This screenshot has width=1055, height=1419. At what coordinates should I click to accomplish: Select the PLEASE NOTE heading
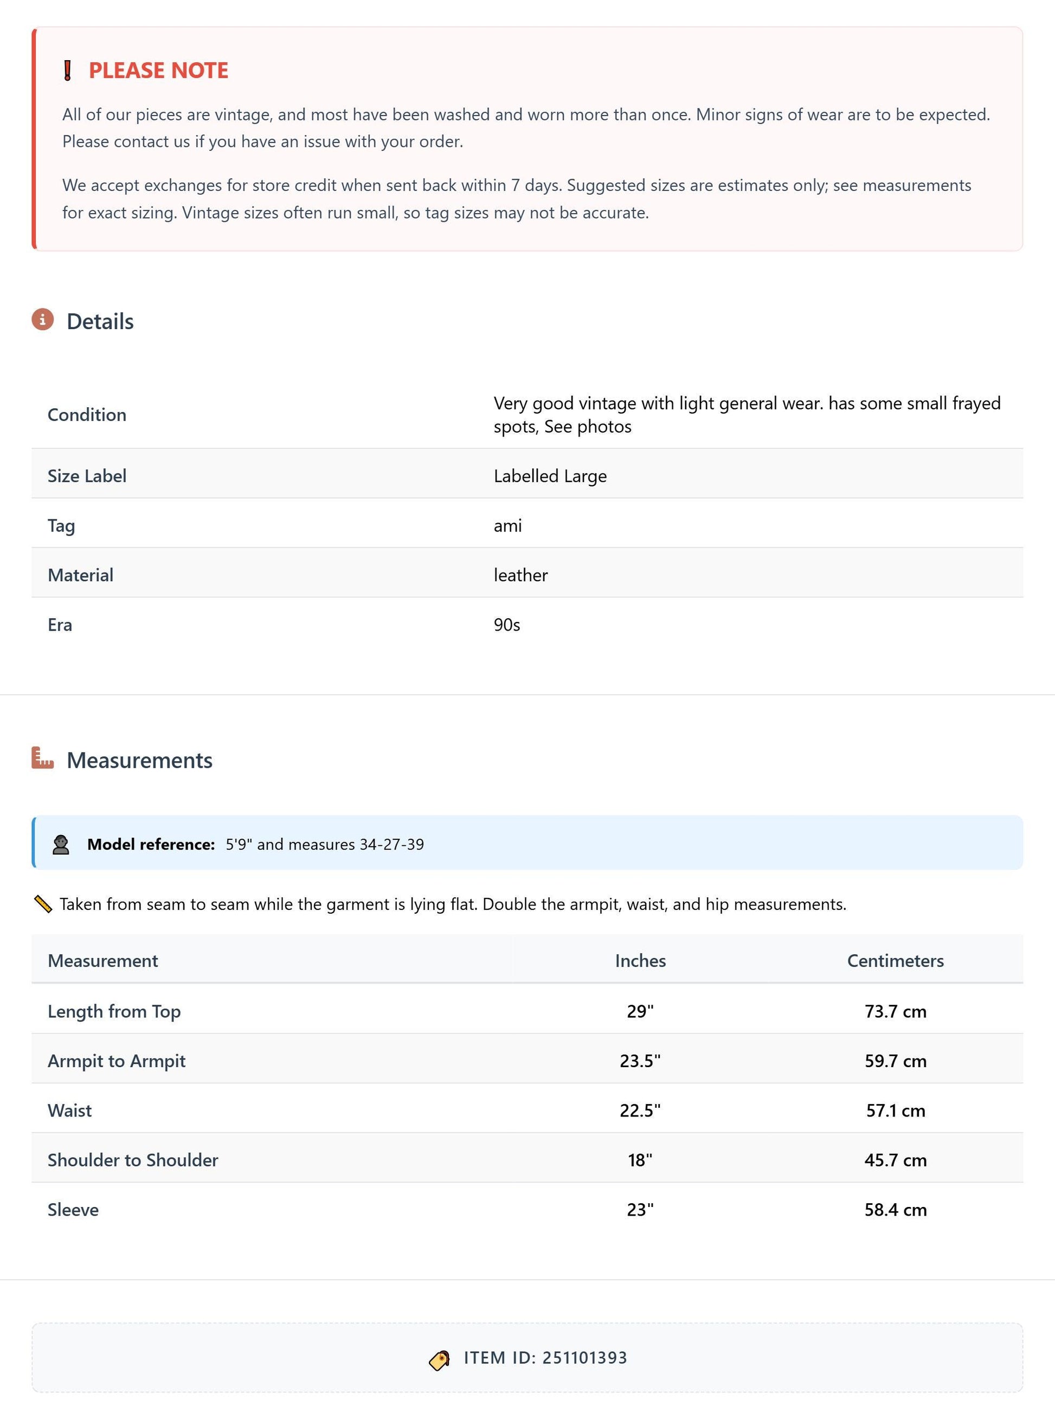coord(158,70)
